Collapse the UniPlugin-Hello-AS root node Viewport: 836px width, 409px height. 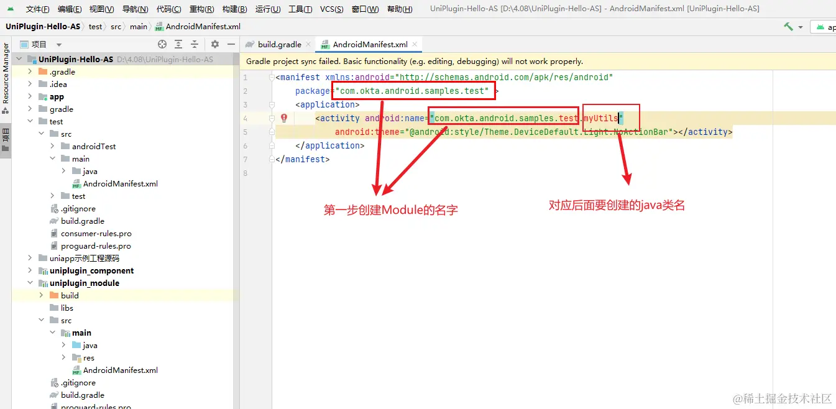point(19,59)
